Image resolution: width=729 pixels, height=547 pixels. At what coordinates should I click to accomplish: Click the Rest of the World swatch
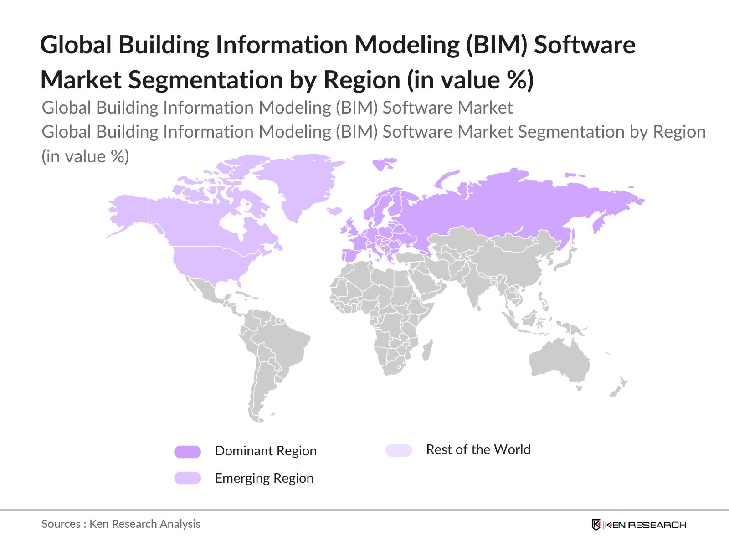click(399, 450)
